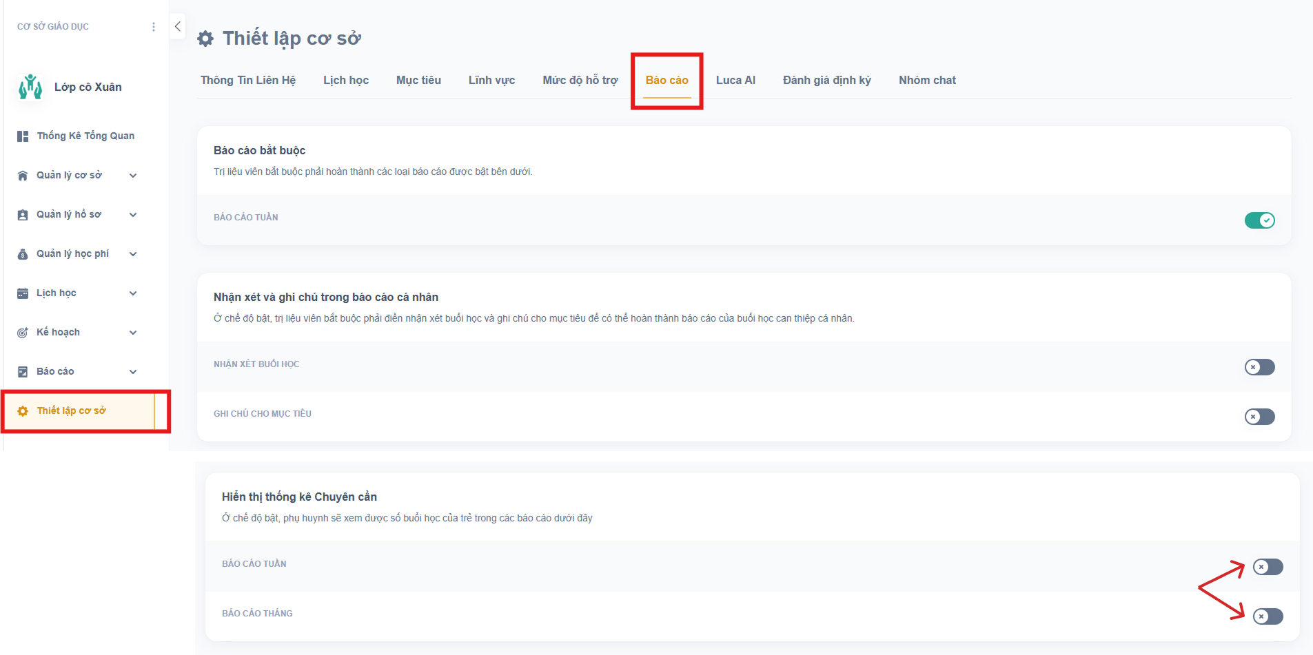Click the Quản lý cơ sở home icon
Image resolution: width=1313 pixels, height=655 pixels.
tap(23, 176)
